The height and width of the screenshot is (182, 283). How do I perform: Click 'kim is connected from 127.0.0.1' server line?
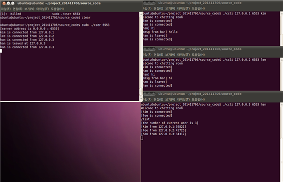click(27, 32)
